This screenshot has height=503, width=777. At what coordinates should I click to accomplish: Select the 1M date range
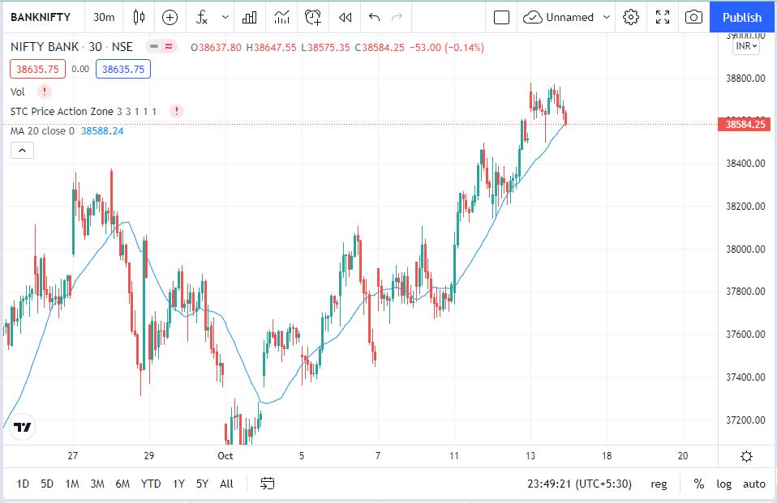[x=72, y=484]
